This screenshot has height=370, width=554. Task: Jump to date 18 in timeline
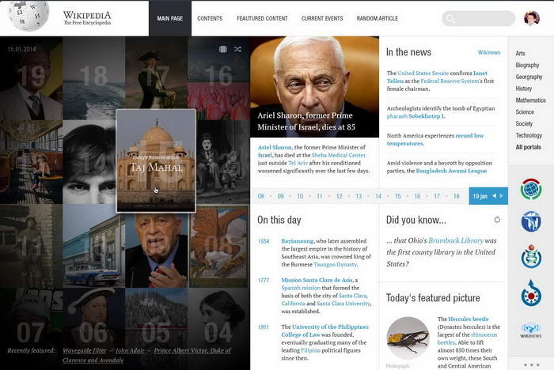point(456,196)
